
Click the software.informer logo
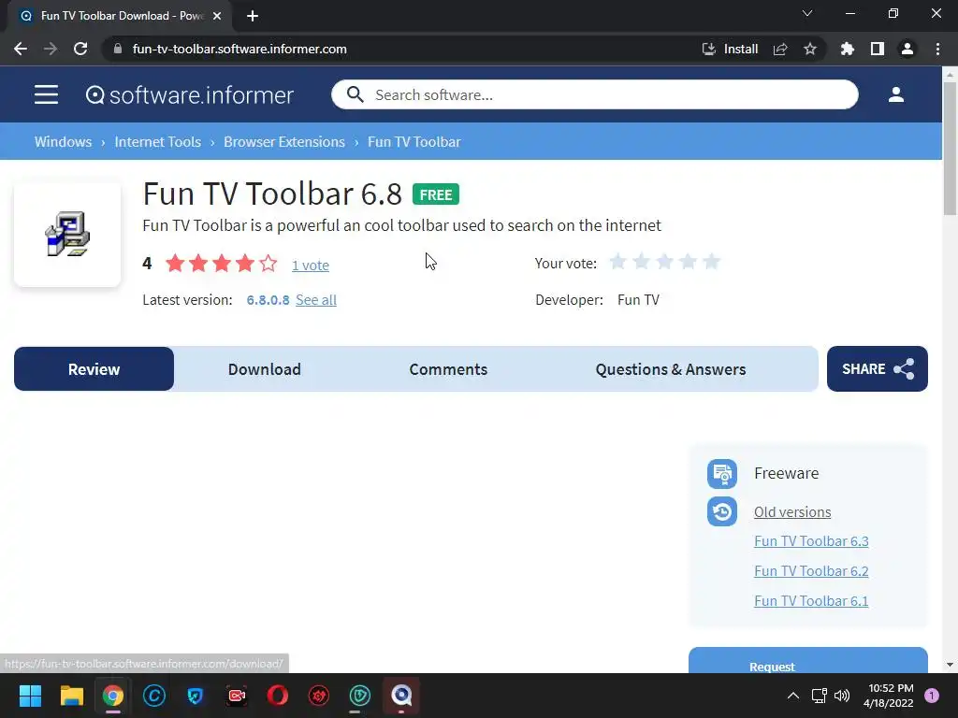tap(189, 94)
